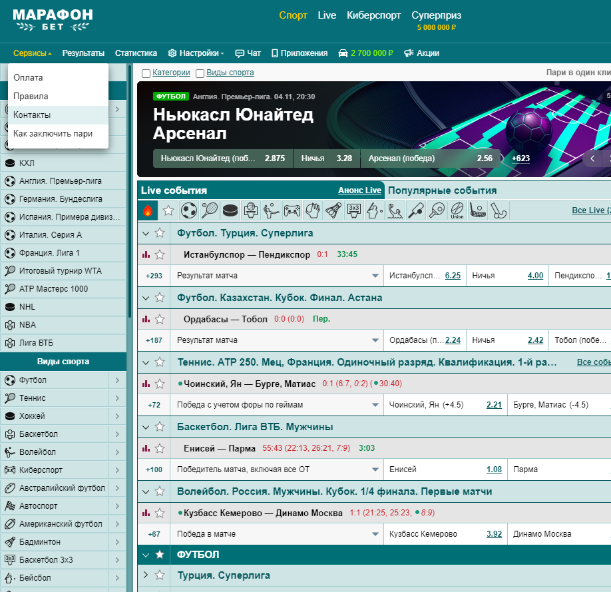Filter live events by floorball icon
This screenshot has width=611, height=592.
[478, 210]
